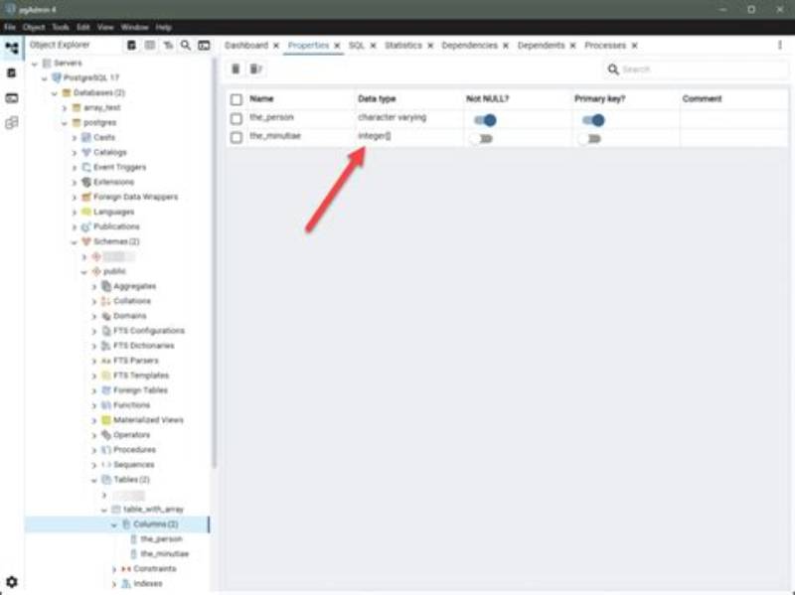
Task: Open the File menu
Action: 10,27
